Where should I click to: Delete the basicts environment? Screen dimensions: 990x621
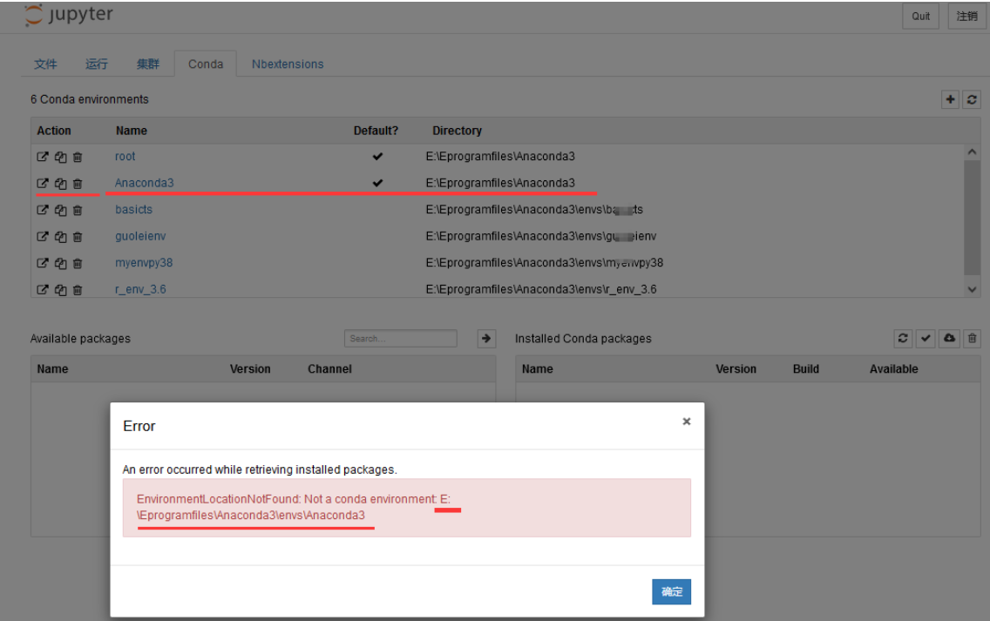tap(78, 210)
